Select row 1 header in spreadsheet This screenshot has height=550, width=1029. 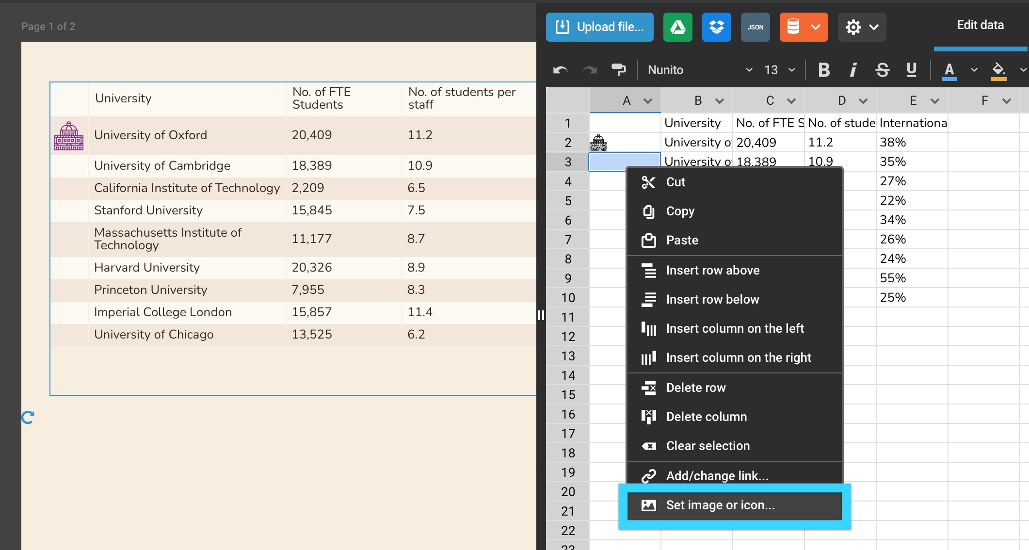568,123
